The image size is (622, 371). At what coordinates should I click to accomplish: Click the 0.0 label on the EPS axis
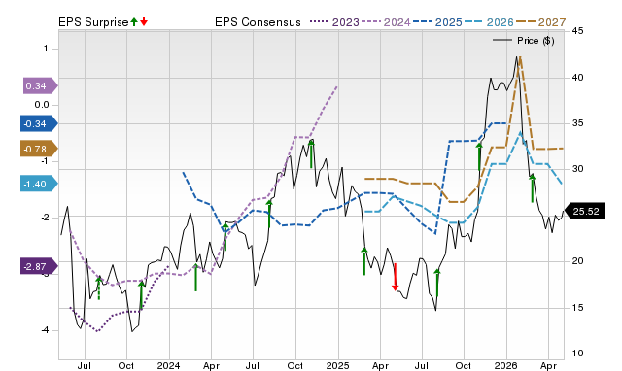click(41, 105)
